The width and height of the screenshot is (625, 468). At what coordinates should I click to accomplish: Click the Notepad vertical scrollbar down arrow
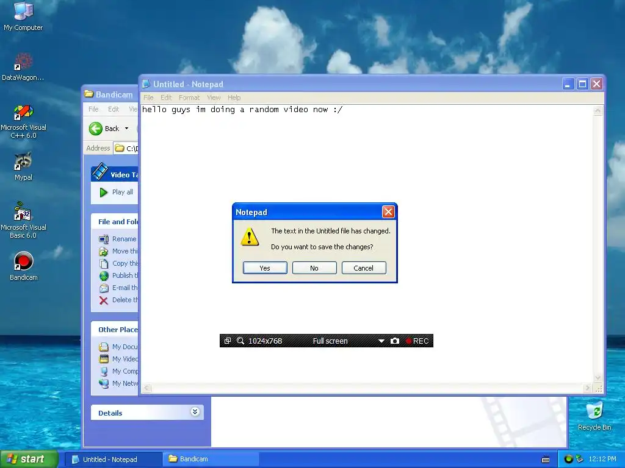click(x=598, y=378)
